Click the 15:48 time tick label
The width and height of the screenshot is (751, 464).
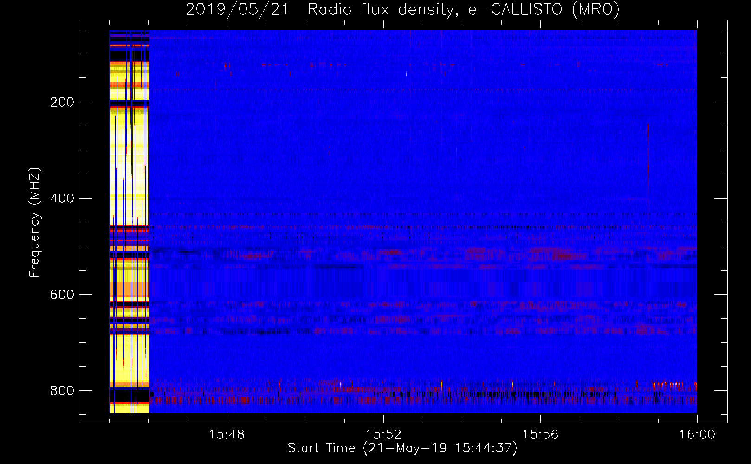[227, 435]
